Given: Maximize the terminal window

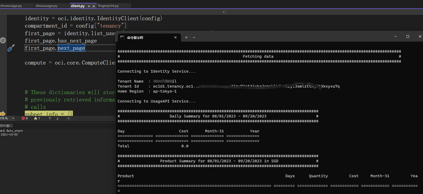Looking at the screenshot, I should [408, 36].
